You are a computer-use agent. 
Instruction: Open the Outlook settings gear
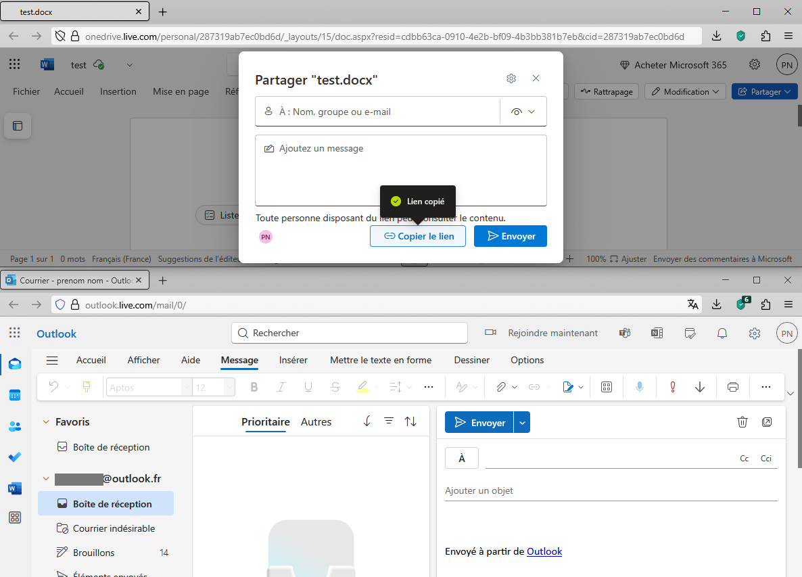[x=755, y=333]
